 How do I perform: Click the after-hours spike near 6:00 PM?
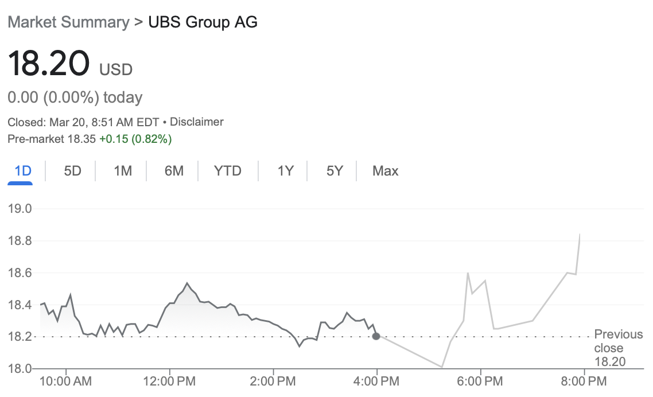coord(468,273)
